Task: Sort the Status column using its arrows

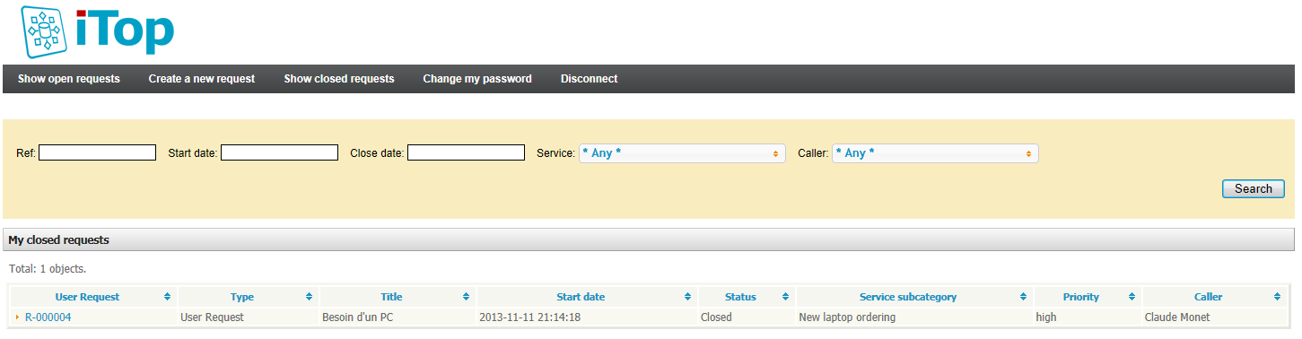Action: [x=785, y=297]
